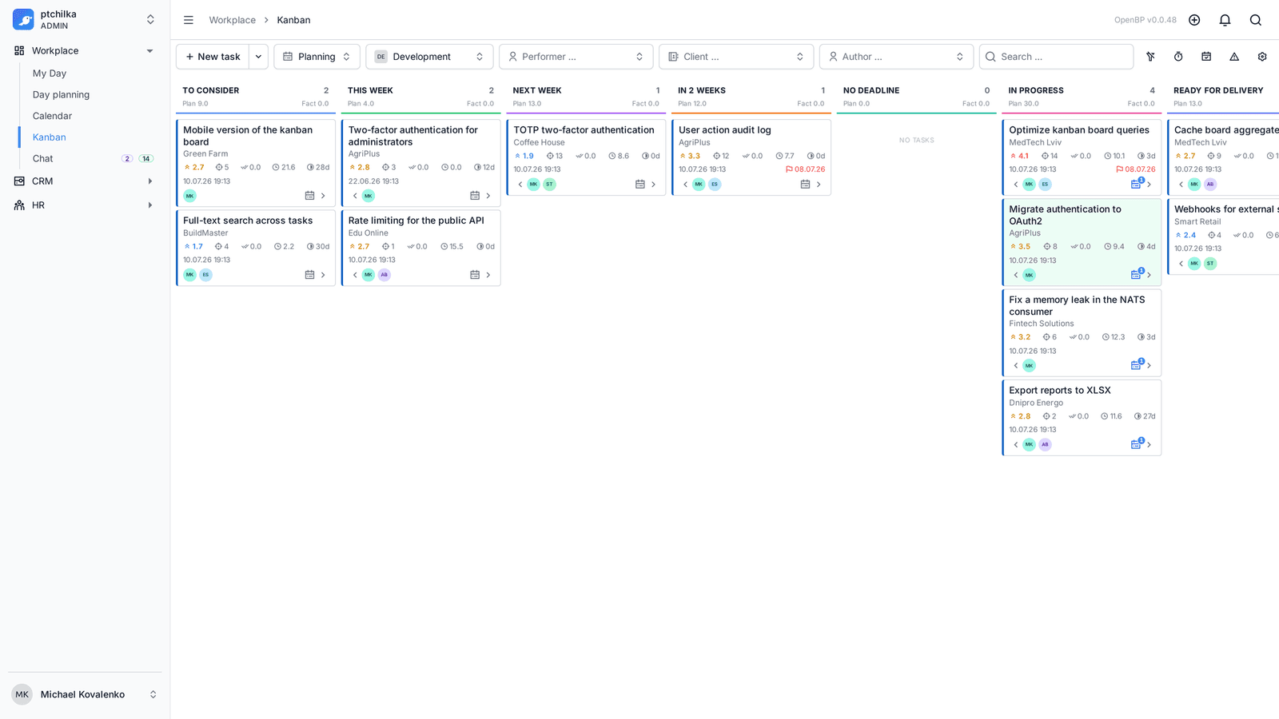
Task: Click the 4.1 priority score on 'Optimize kanban board queries'
Action: pos(1020,157)
